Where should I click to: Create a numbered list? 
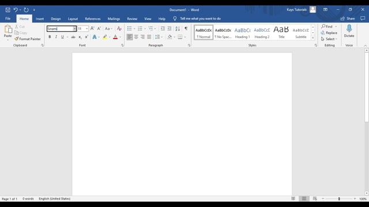point(140,29)
